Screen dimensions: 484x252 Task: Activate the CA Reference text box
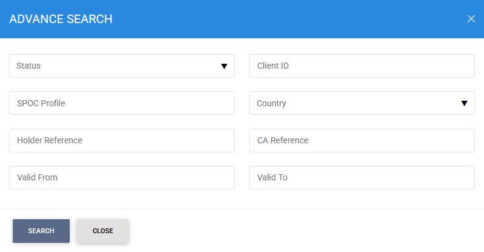(362, 140)
